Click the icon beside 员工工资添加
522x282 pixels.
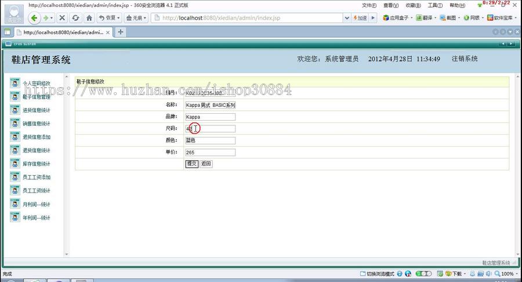14,177
